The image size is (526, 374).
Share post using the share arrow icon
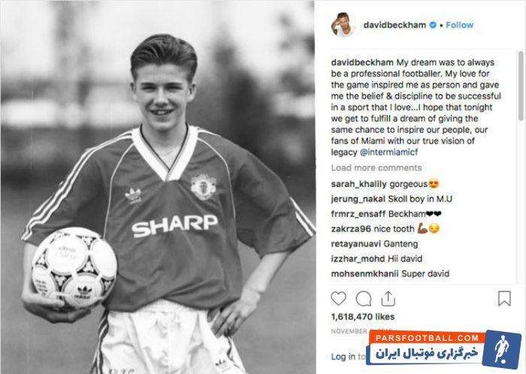click(x=388, y=298)
